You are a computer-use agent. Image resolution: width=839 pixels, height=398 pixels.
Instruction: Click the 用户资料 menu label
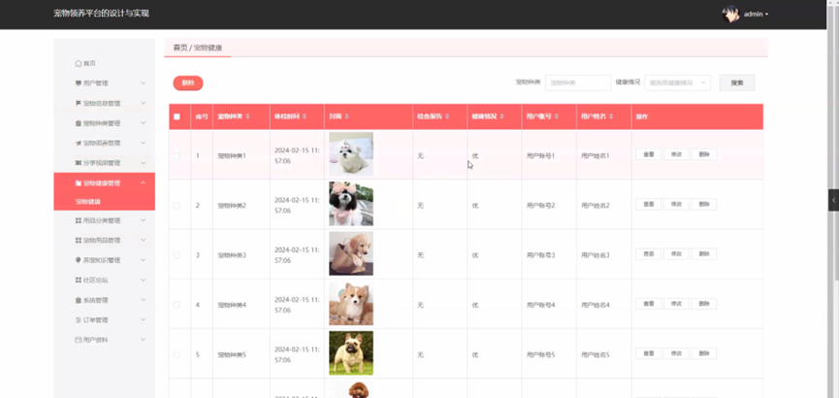tap(96, 340)
